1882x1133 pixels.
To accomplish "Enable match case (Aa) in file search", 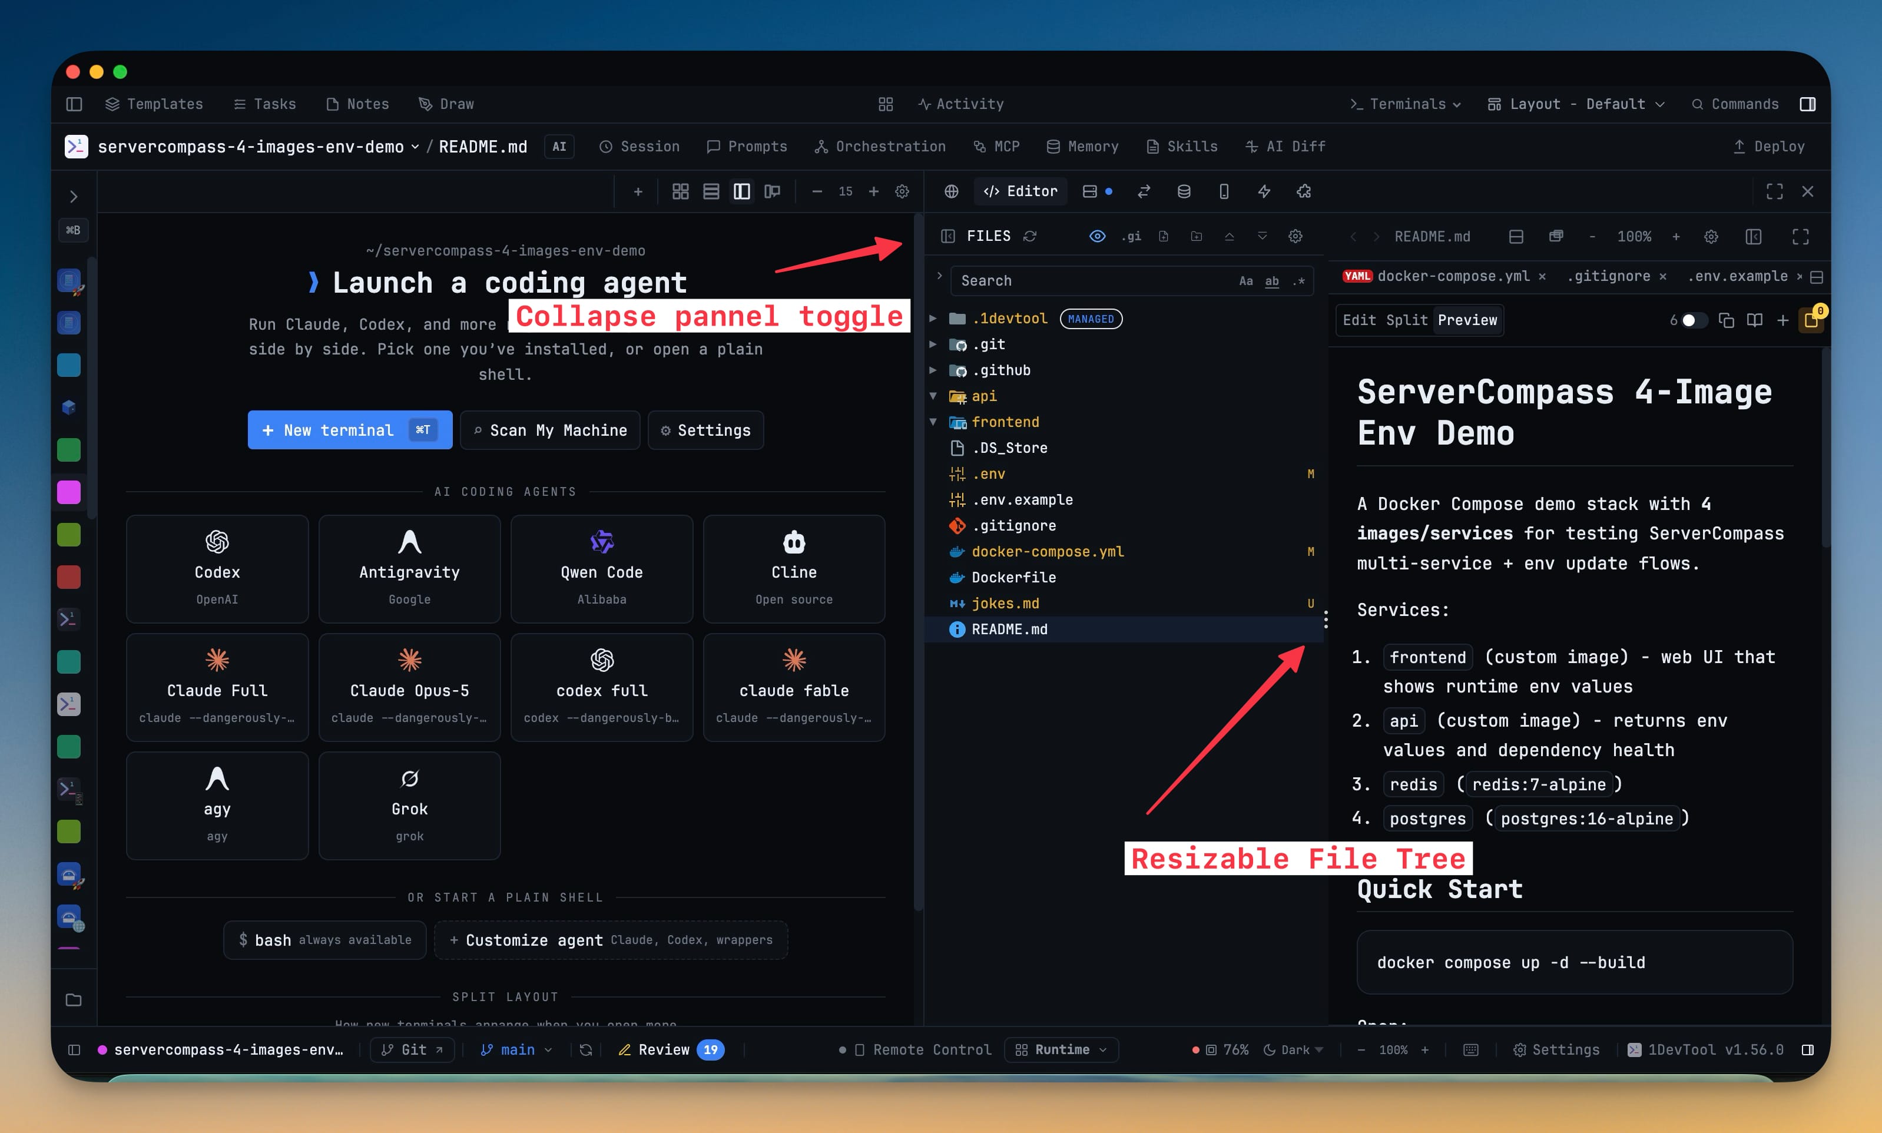I will 1245,281.
